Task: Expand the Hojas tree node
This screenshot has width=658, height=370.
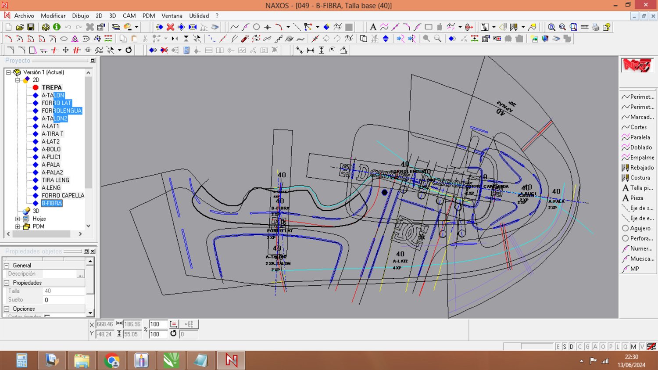Action: 18,219
